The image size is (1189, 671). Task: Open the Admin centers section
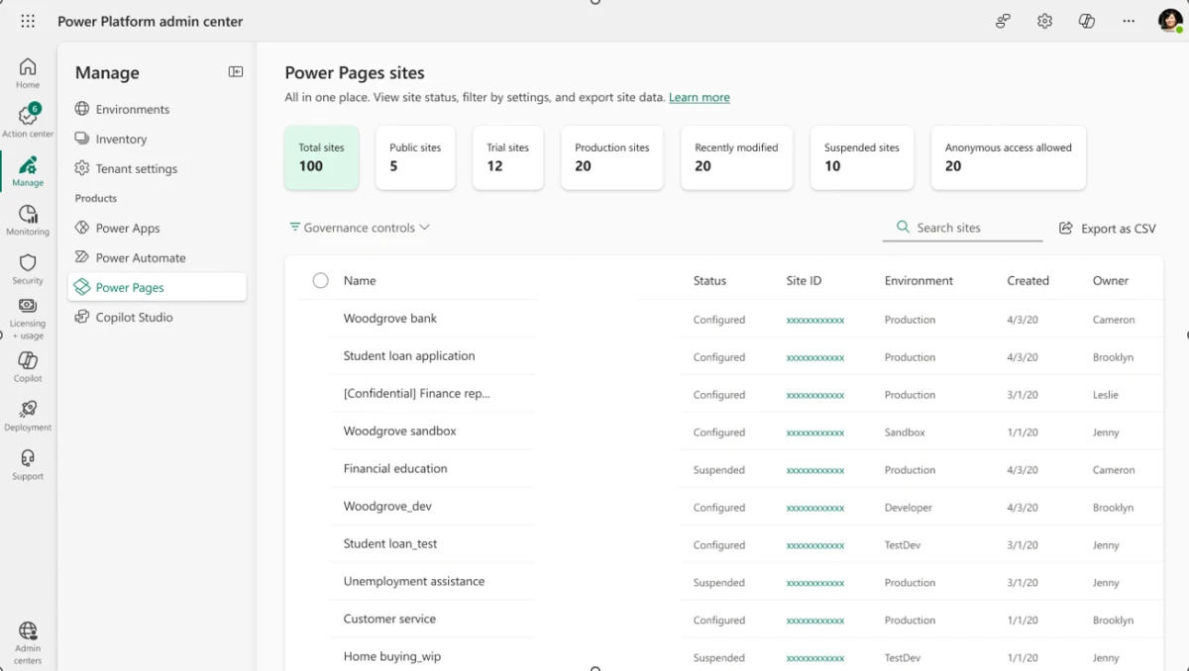[27, 638]
